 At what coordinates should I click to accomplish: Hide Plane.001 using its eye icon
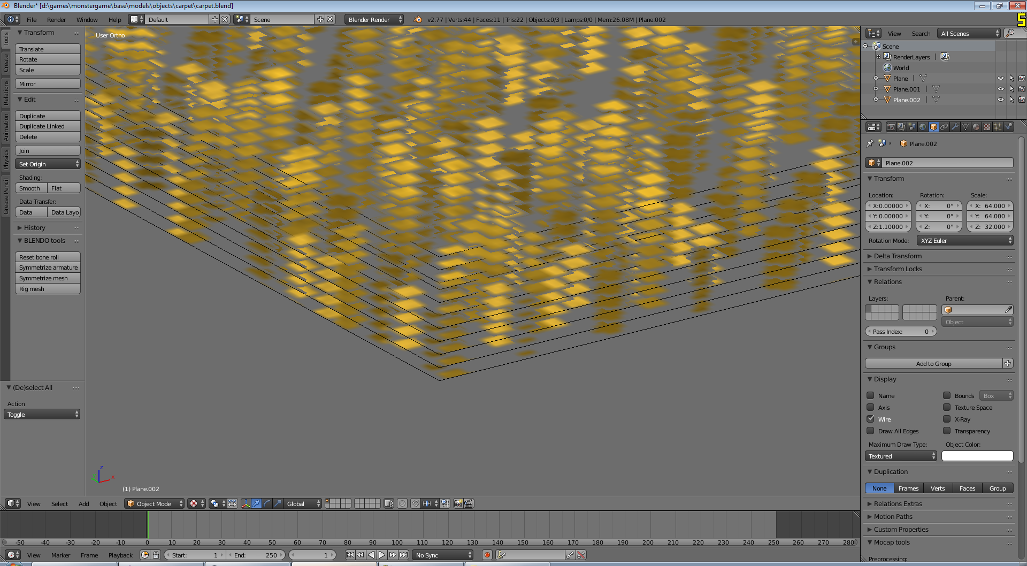coord(1000,89)
